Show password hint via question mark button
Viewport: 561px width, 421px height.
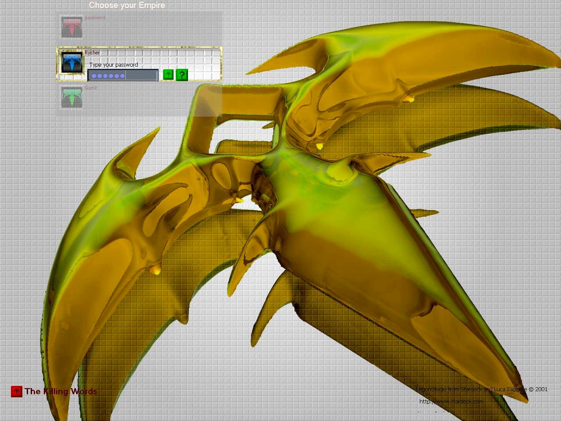pyautogui.click(x=182, y=75)
